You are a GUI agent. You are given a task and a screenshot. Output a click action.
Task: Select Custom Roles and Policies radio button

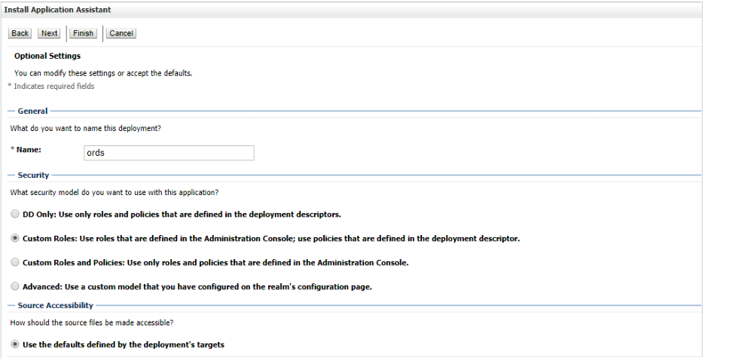tap(16, 263)
